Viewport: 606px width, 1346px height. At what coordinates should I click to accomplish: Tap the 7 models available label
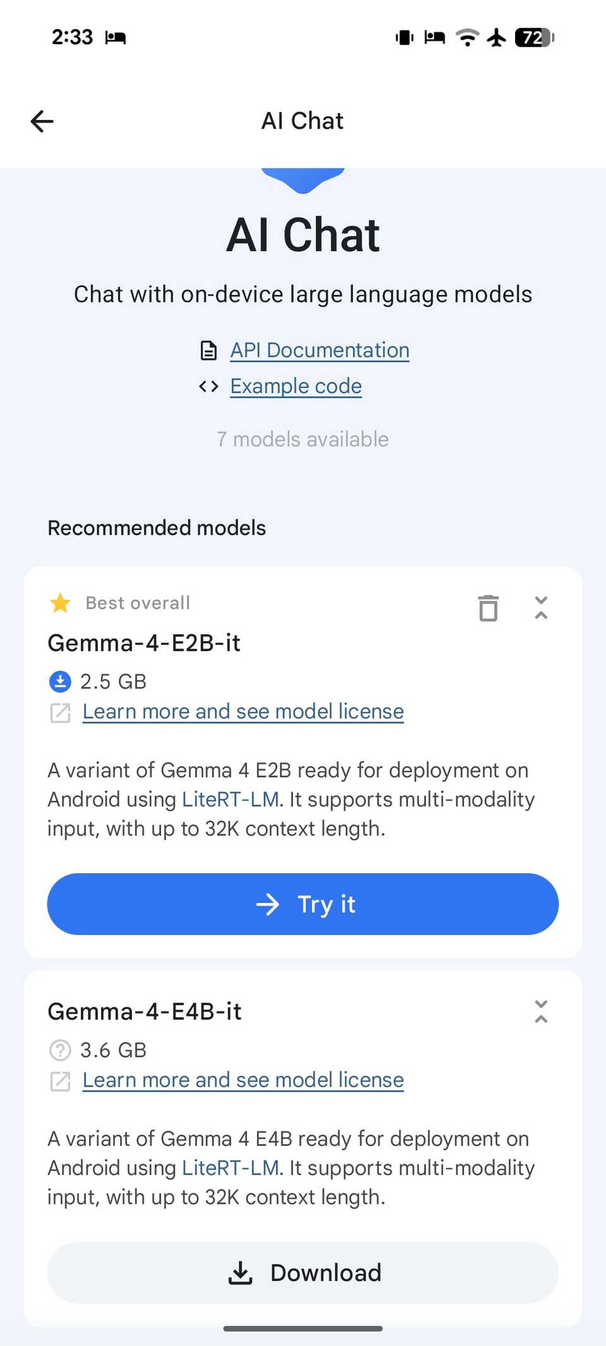(302, 439)
